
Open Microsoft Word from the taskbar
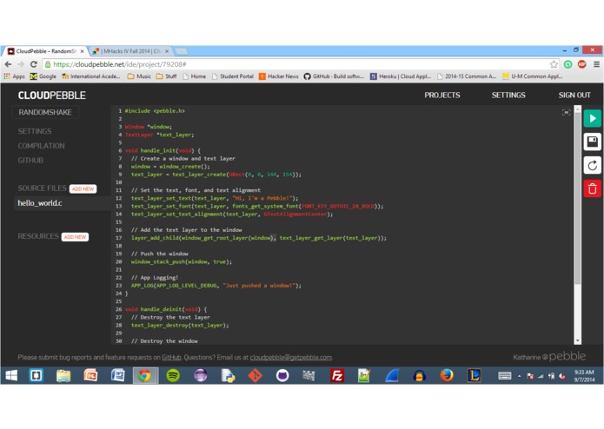coord(118,375)
